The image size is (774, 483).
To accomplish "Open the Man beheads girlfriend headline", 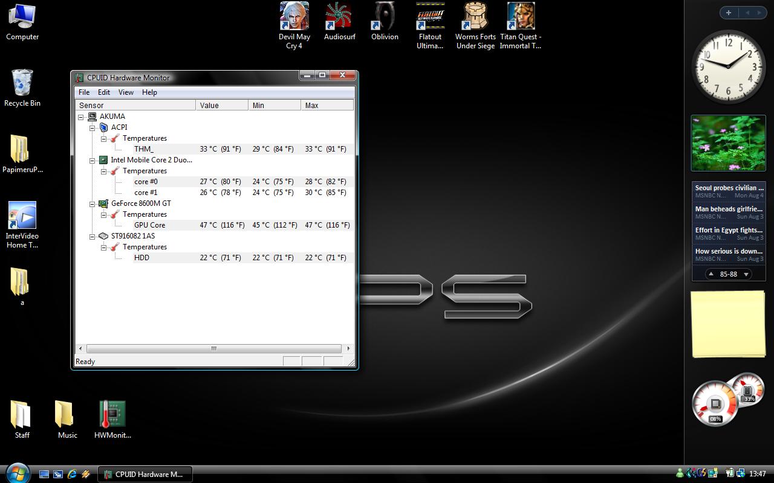I will click(x=729, y=213).
